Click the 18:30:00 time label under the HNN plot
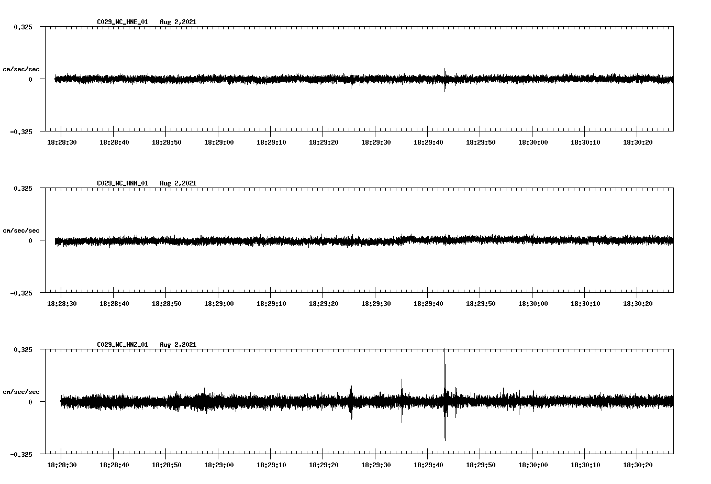Screen dimensions: 711x484 [533, 304]
